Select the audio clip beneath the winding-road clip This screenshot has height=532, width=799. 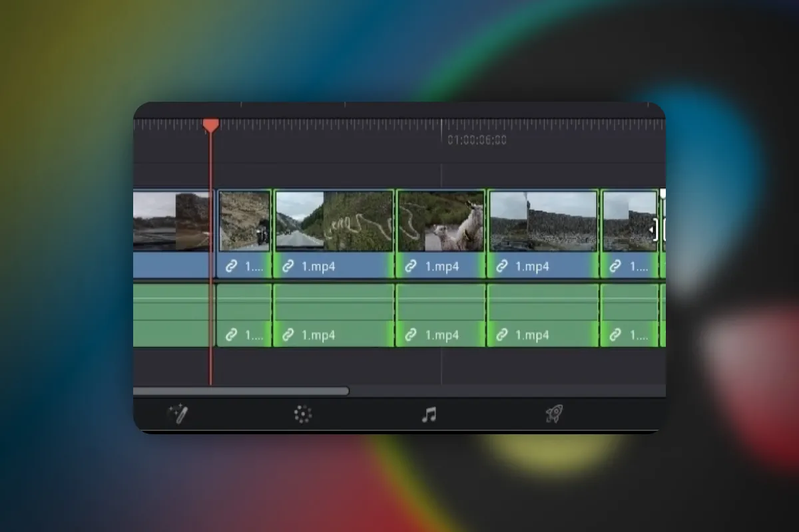(334, 315)
